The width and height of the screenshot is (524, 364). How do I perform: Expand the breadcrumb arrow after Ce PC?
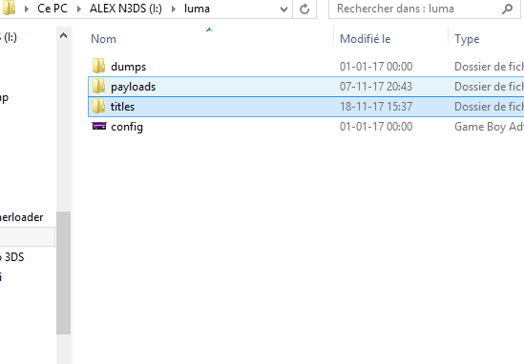click(x=79, y=9)
